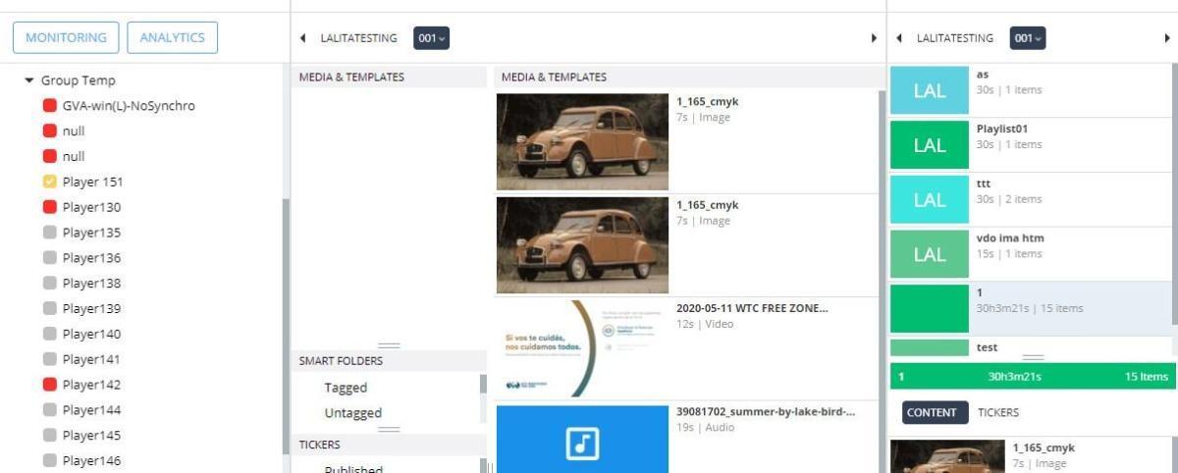Toggle the Player 151 yellow checkbox

(49, 182)
